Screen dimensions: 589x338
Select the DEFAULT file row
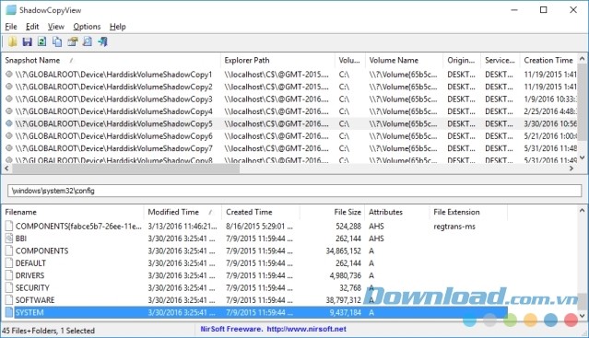[255, 263]
